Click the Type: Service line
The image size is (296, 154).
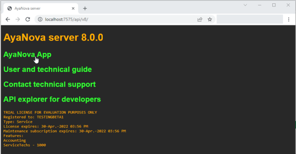coord(18,122)
